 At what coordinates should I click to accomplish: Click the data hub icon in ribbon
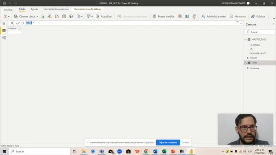50,16
